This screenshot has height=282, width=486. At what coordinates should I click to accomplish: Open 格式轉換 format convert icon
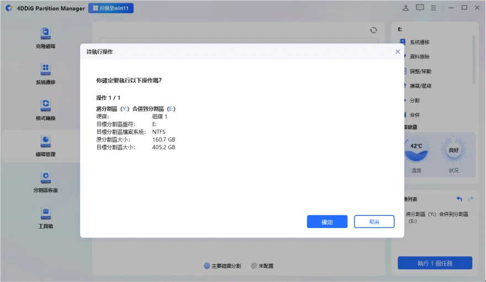coord(46,105)
